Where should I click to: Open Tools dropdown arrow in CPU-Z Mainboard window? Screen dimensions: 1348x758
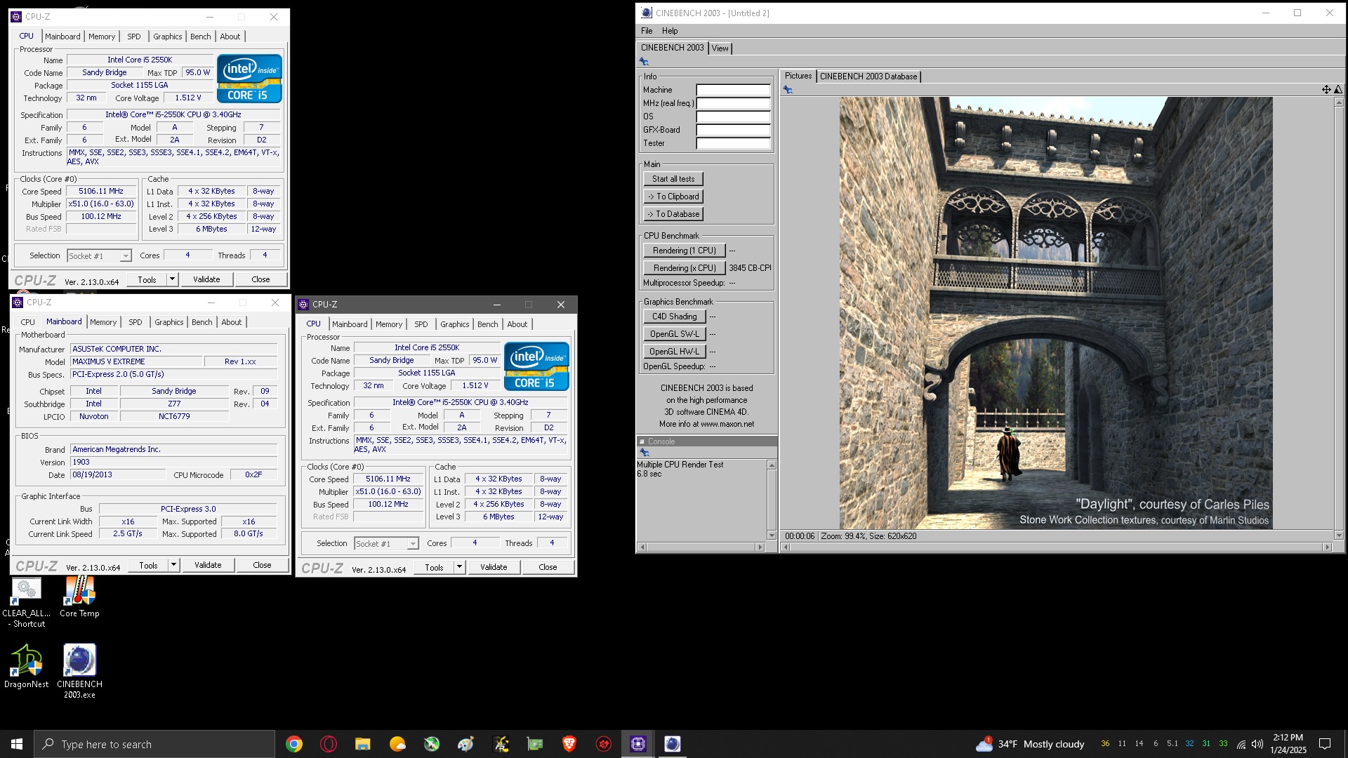coord(173,565)
